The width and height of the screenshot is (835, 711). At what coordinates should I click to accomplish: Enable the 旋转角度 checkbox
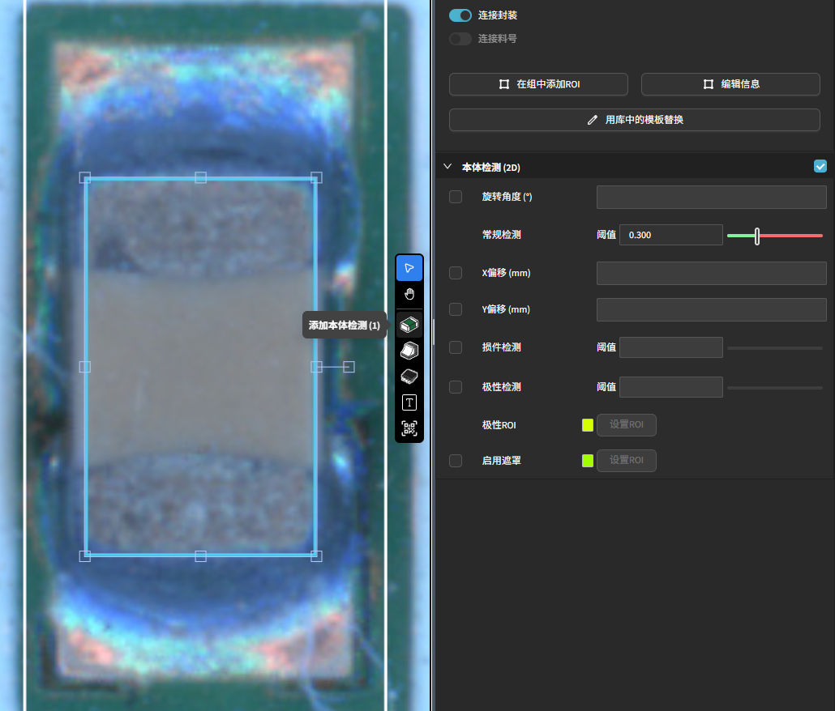[x=456, y=197]
